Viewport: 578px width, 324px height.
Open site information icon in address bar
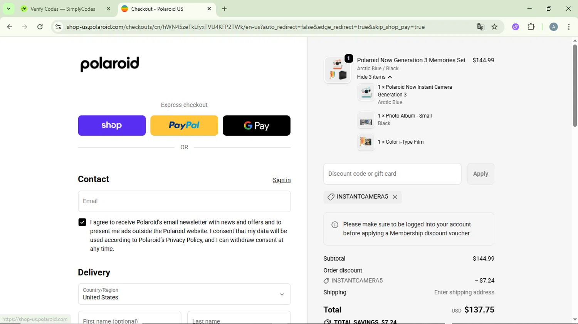pos(58,27)
